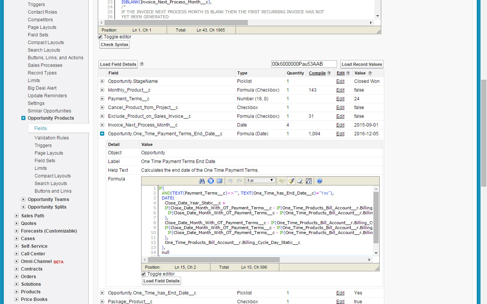Click the record ID input field
Screen dimensions: 487x304
[304, 64]
